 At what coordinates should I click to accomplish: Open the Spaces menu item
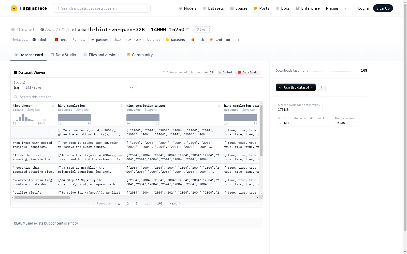tap(239, 8)
